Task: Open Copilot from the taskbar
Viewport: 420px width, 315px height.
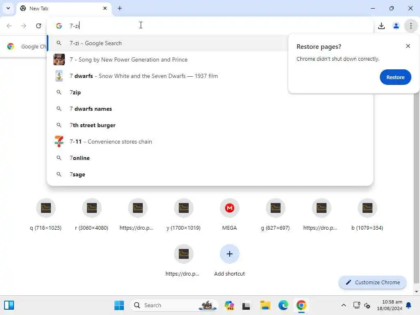Action: (x=229, y=305)
